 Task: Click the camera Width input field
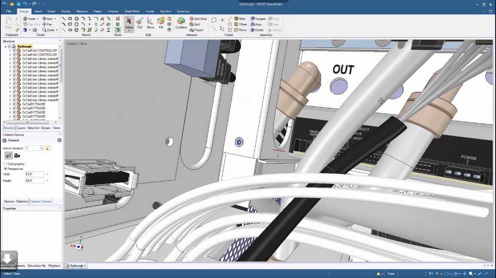point(34,174)
